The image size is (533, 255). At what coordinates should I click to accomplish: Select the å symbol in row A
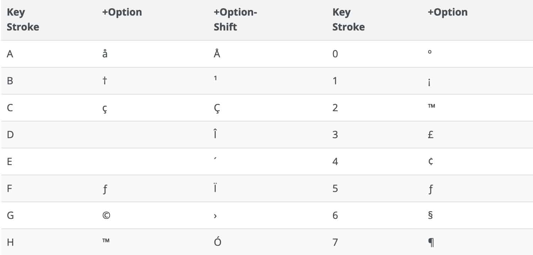(105, 54)
